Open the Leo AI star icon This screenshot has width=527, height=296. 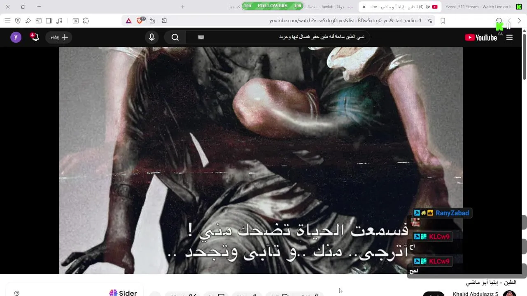(28, 21)
